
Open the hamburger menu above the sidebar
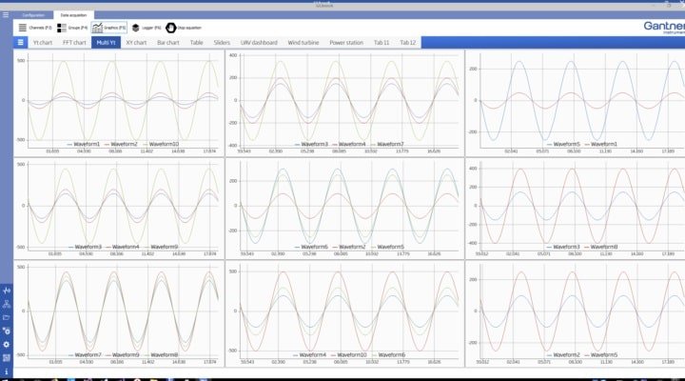pos(6,15)
